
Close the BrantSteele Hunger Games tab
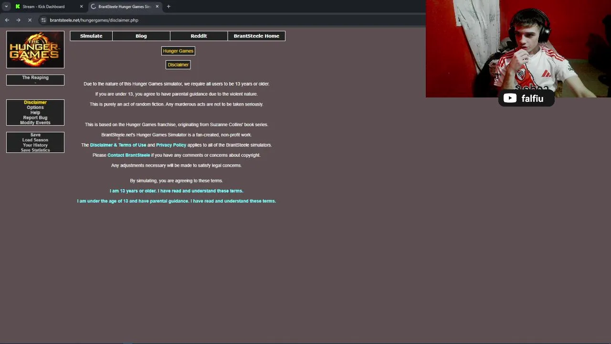pyautogui.click(x=157, y=7)
